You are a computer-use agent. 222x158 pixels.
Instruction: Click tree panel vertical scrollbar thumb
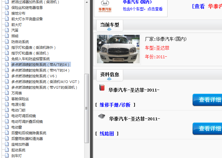86,108
